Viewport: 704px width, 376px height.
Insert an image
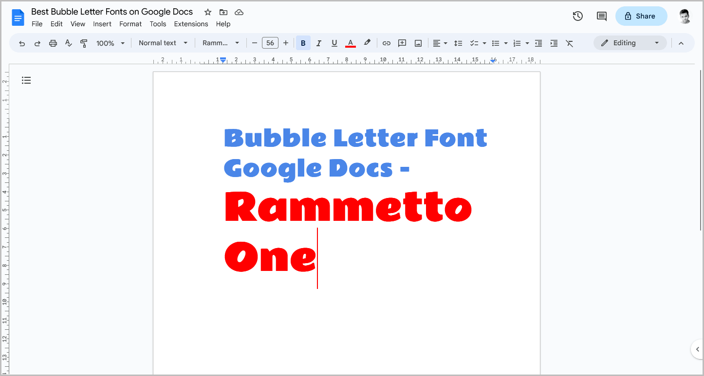tap(418, 43)
